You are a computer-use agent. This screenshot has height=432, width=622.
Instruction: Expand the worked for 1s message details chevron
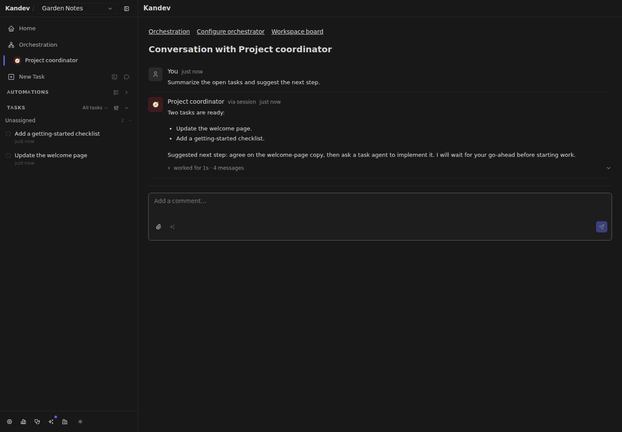[609, 168]
